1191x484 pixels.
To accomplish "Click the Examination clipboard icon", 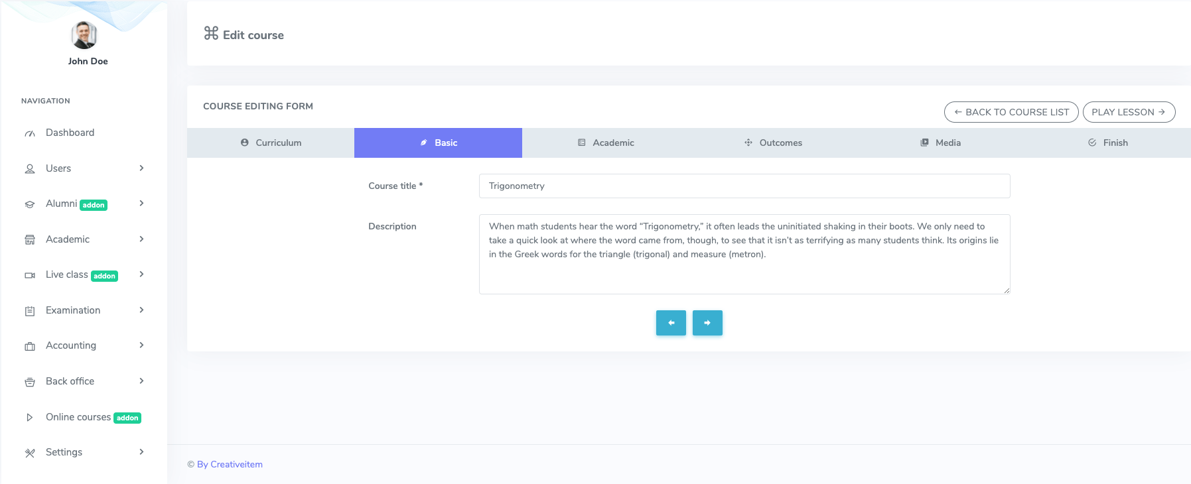I will pos(30,311).
